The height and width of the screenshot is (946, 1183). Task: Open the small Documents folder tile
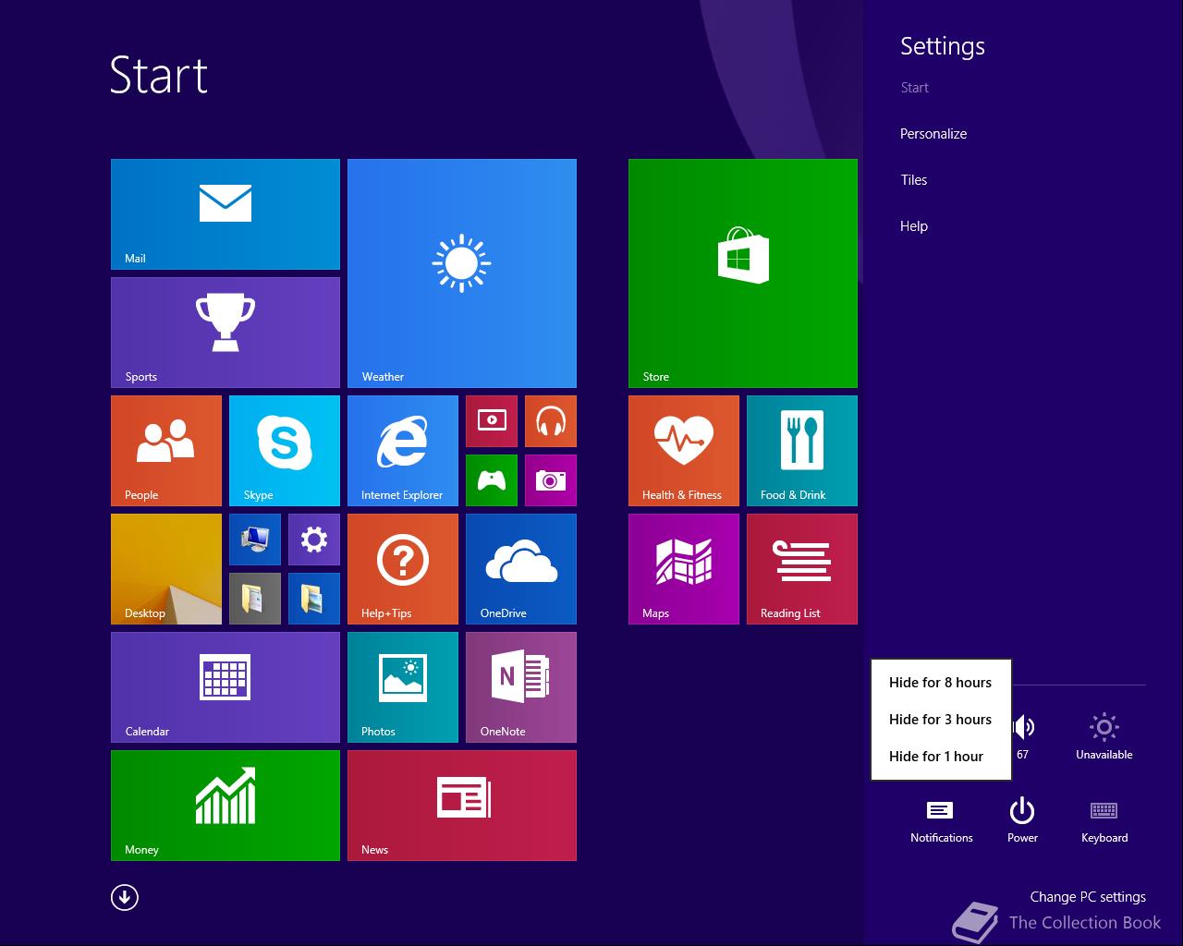coord(255,599)
